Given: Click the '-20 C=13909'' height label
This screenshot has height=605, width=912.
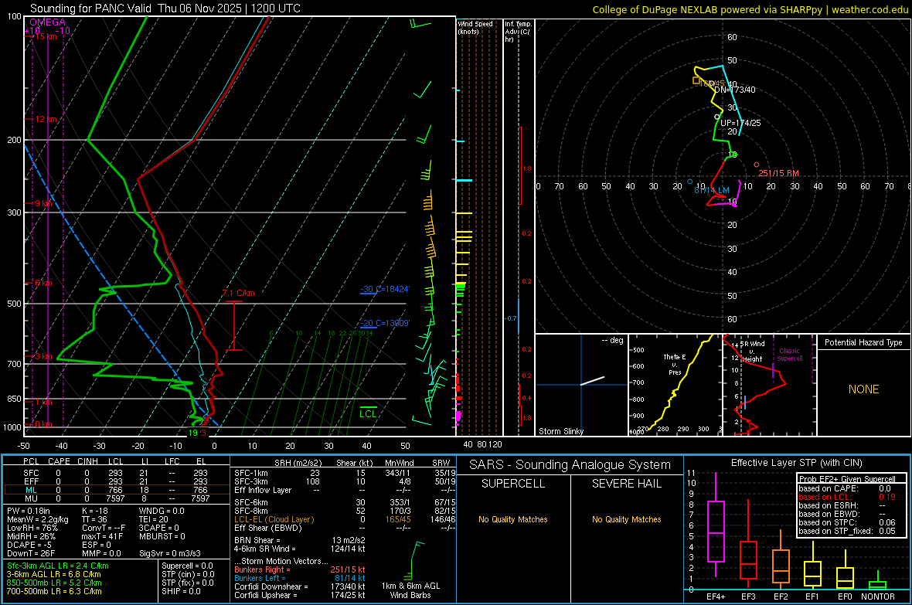Looking at the screenshot, I should 385,323.
